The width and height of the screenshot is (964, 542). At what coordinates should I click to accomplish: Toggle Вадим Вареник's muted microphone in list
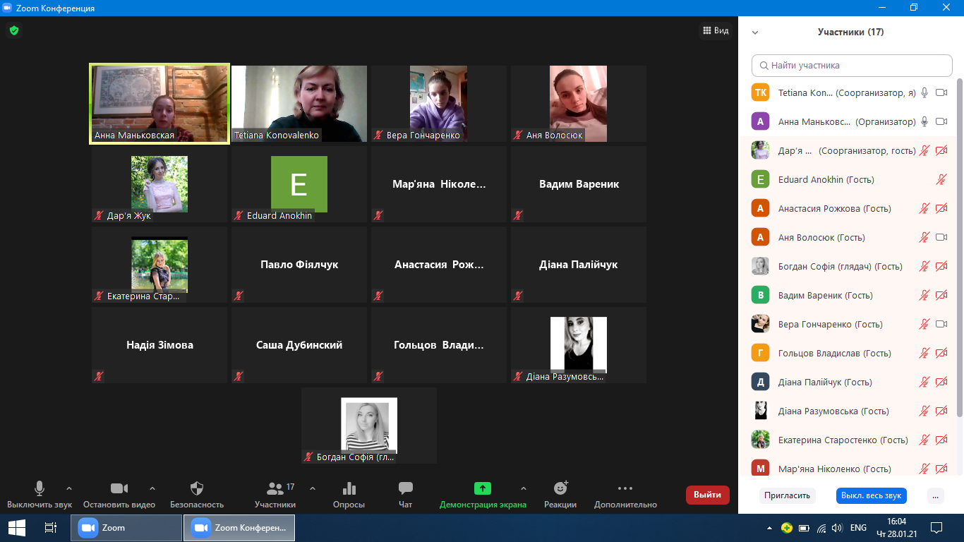[x=924, y=295]
